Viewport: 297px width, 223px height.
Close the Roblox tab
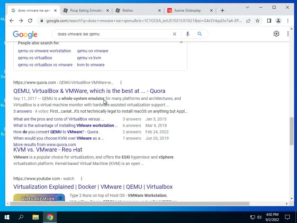point(160,10)
